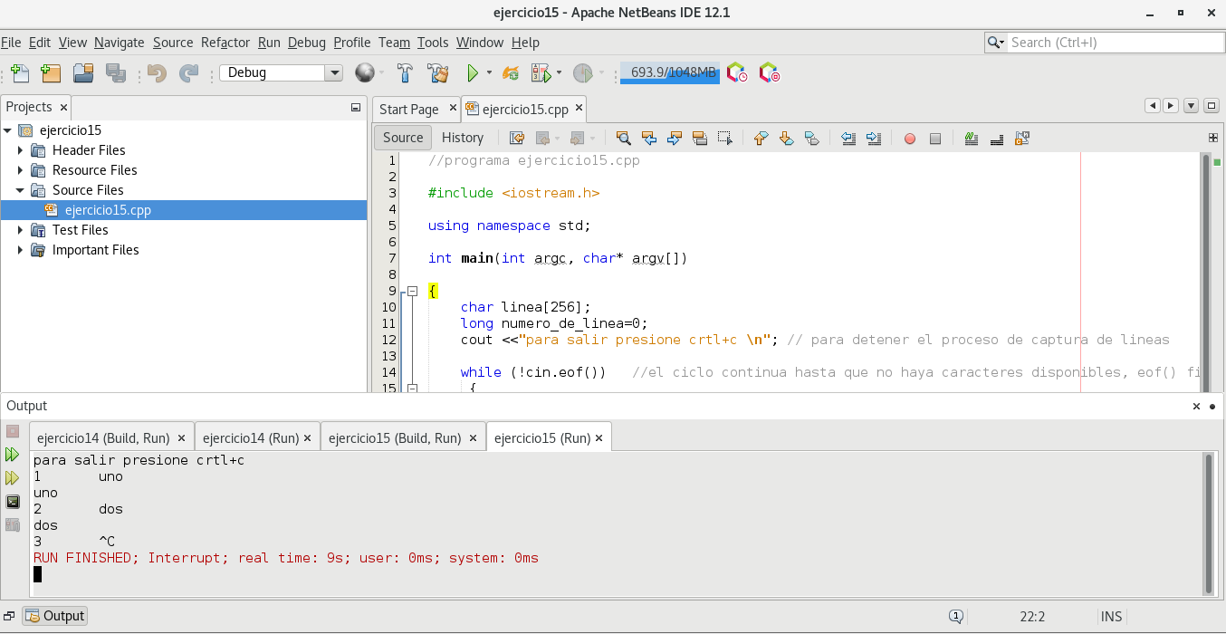Viewport: 1226px width, 634px height.
Task: Re-run the program from the Output sidebar
Action: tap(13, 454)
